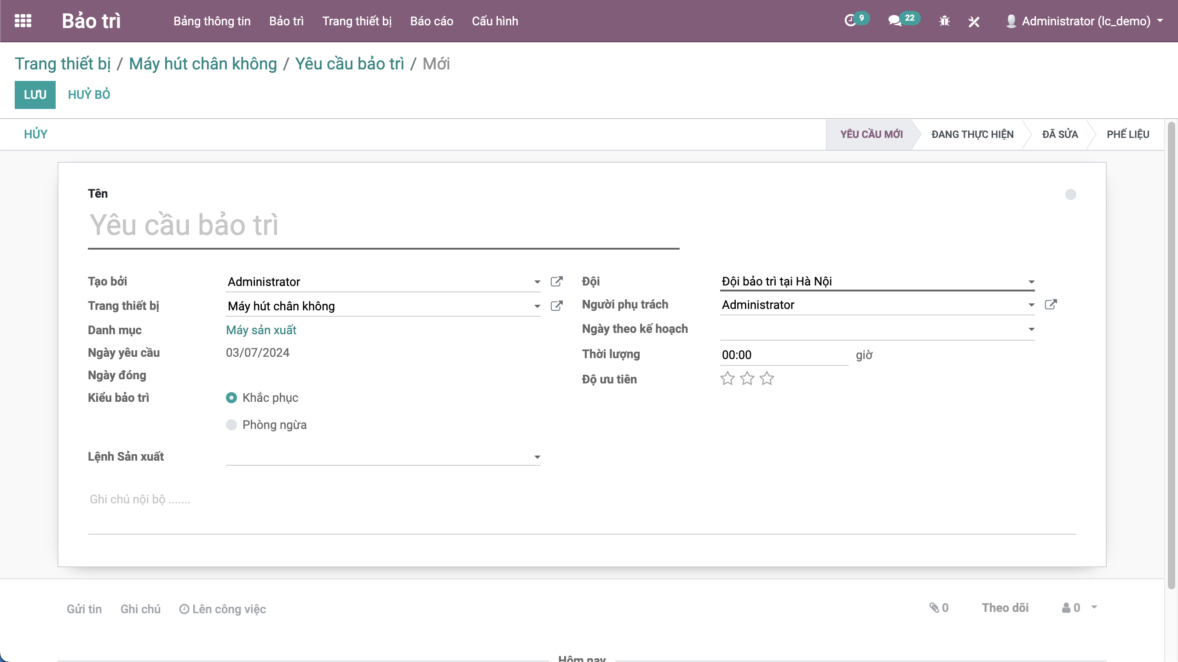Open the conversations chat bubble icon
The width and height of the screenshot is (1178, 662).
click(x=895, y=21)
